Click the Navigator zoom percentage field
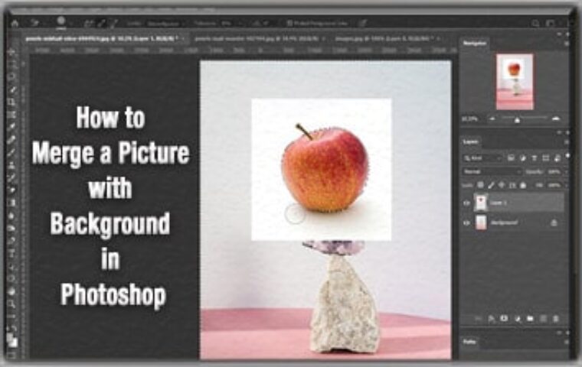582x367 pixels. [x=469, y=119]
